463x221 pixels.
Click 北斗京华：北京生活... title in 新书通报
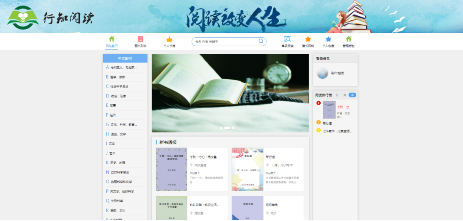click(x=204, y=205)
